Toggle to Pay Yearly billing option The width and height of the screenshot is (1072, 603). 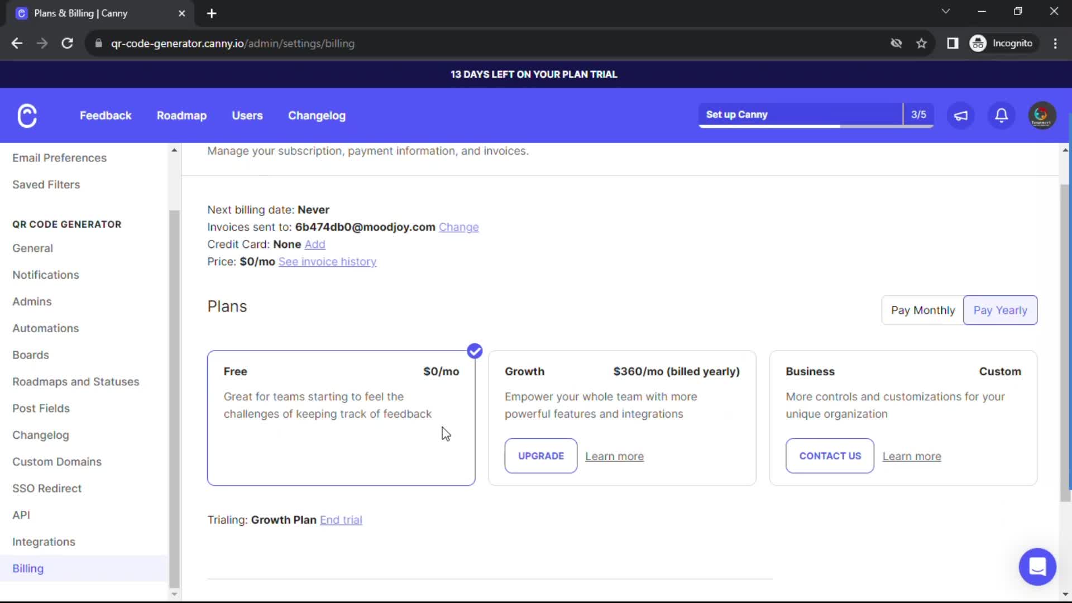tap(1000, 310)
